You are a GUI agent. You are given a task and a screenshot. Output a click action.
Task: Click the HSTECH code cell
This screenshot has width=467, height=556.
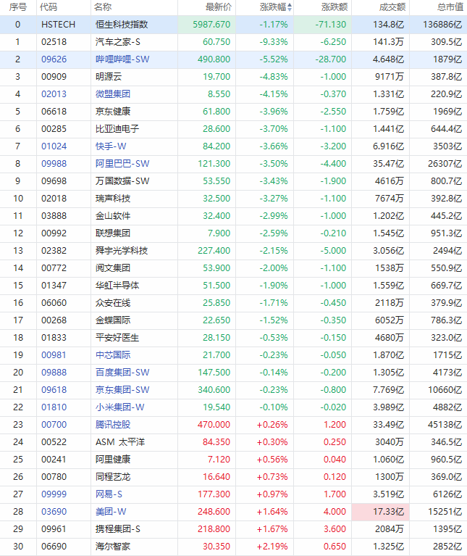(x=58, y=25)
